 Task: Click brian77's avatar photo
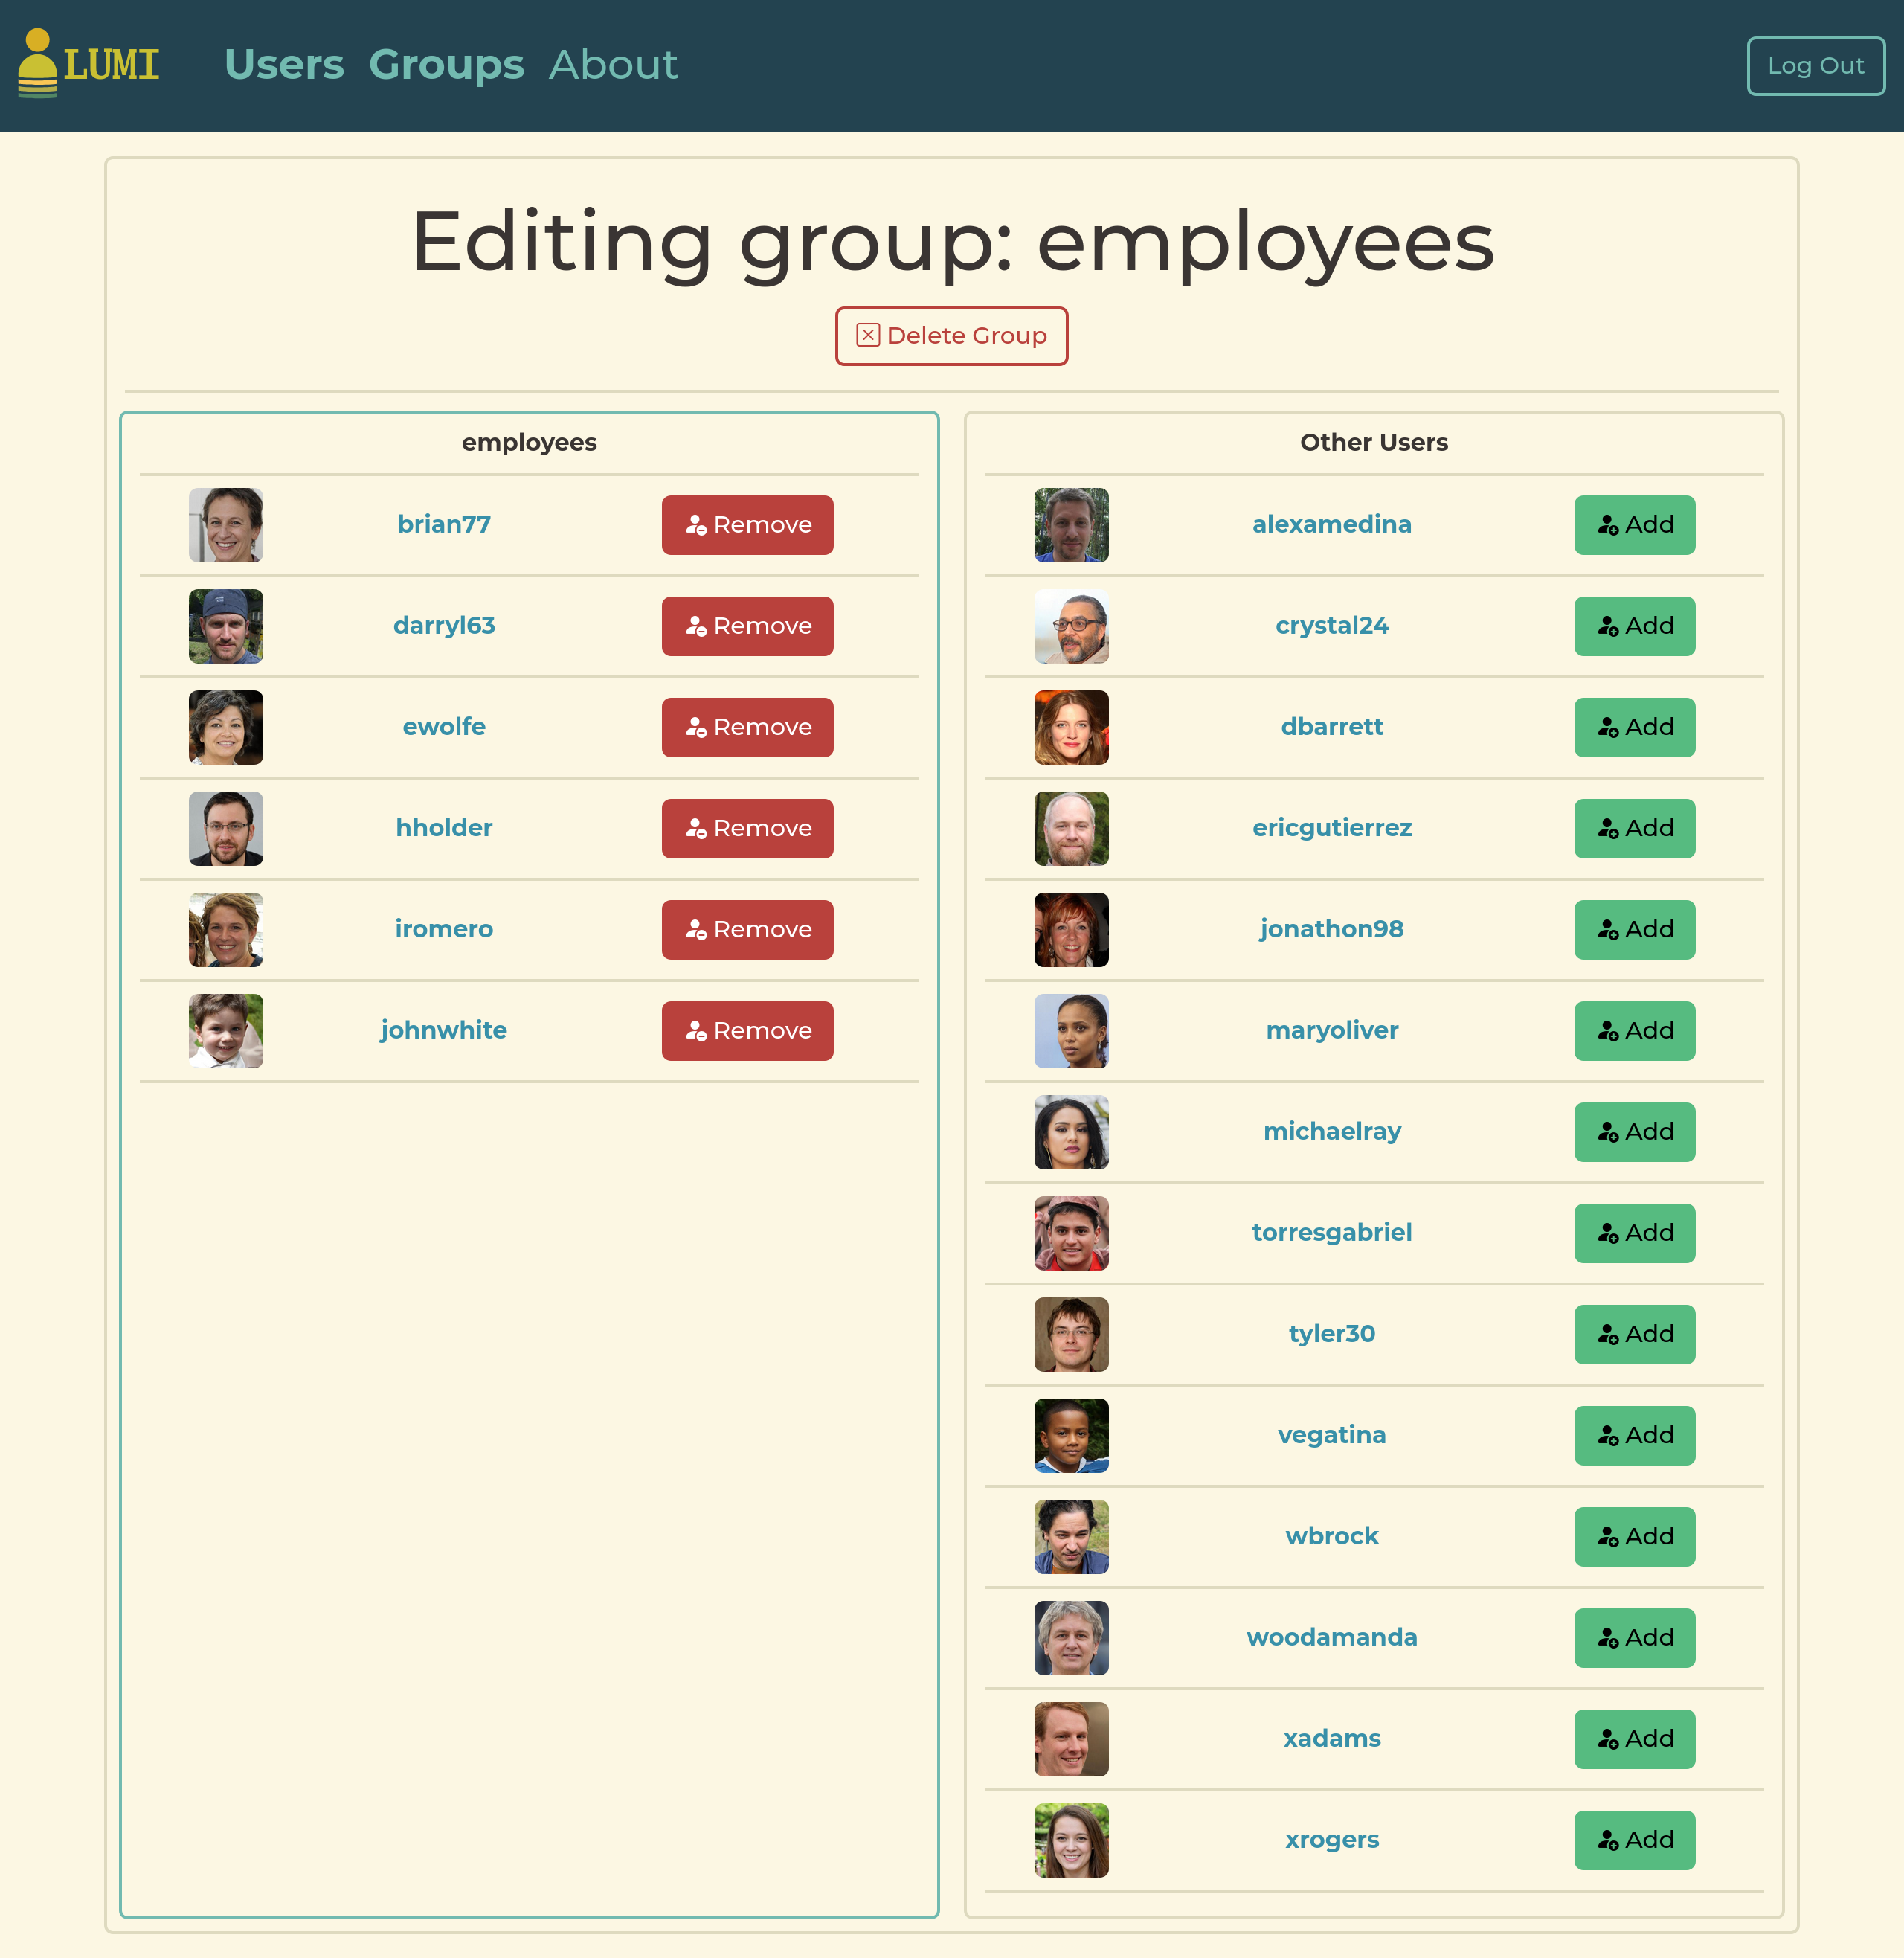click(226, 525)
